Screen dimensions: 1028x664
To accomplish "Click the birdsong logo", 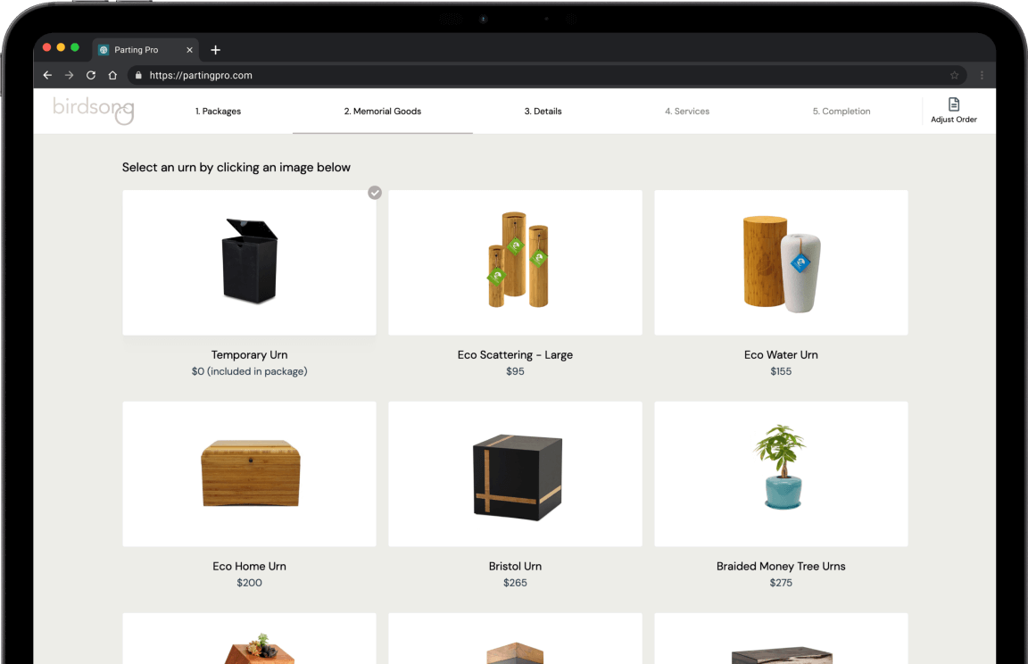I will 94,110.
